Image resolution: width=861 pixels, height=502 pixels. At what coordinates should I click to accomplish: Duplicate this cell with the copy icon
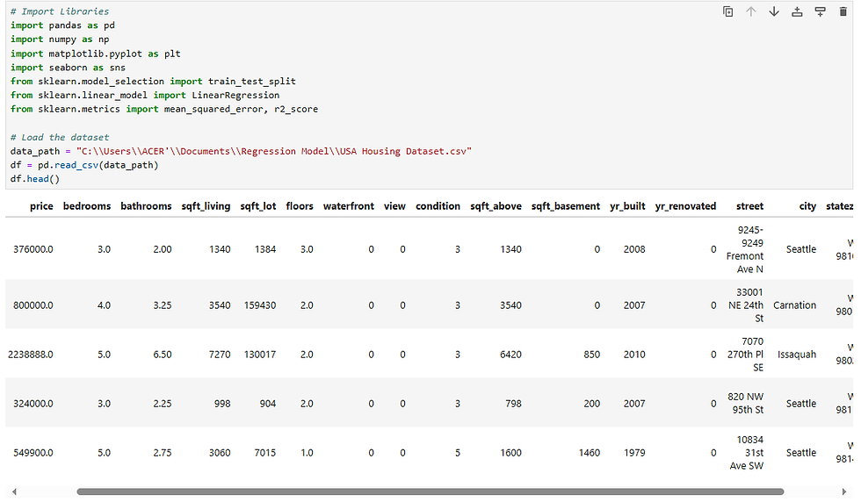click(x=727, y=12)
